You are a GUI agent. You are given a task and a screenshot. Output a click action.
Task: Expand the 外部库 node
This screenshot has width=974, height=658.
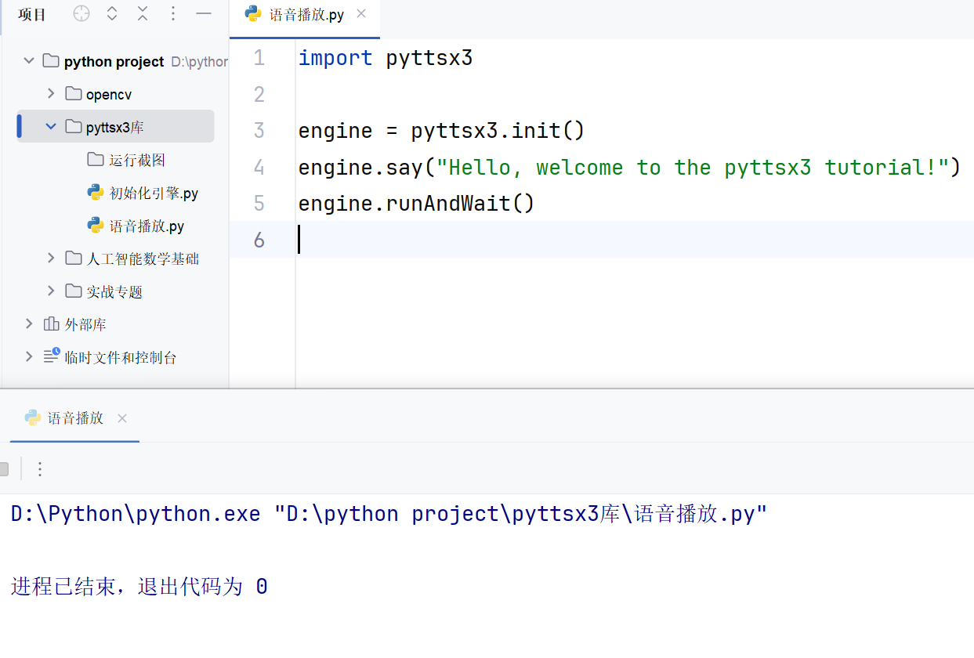point(29,324)
